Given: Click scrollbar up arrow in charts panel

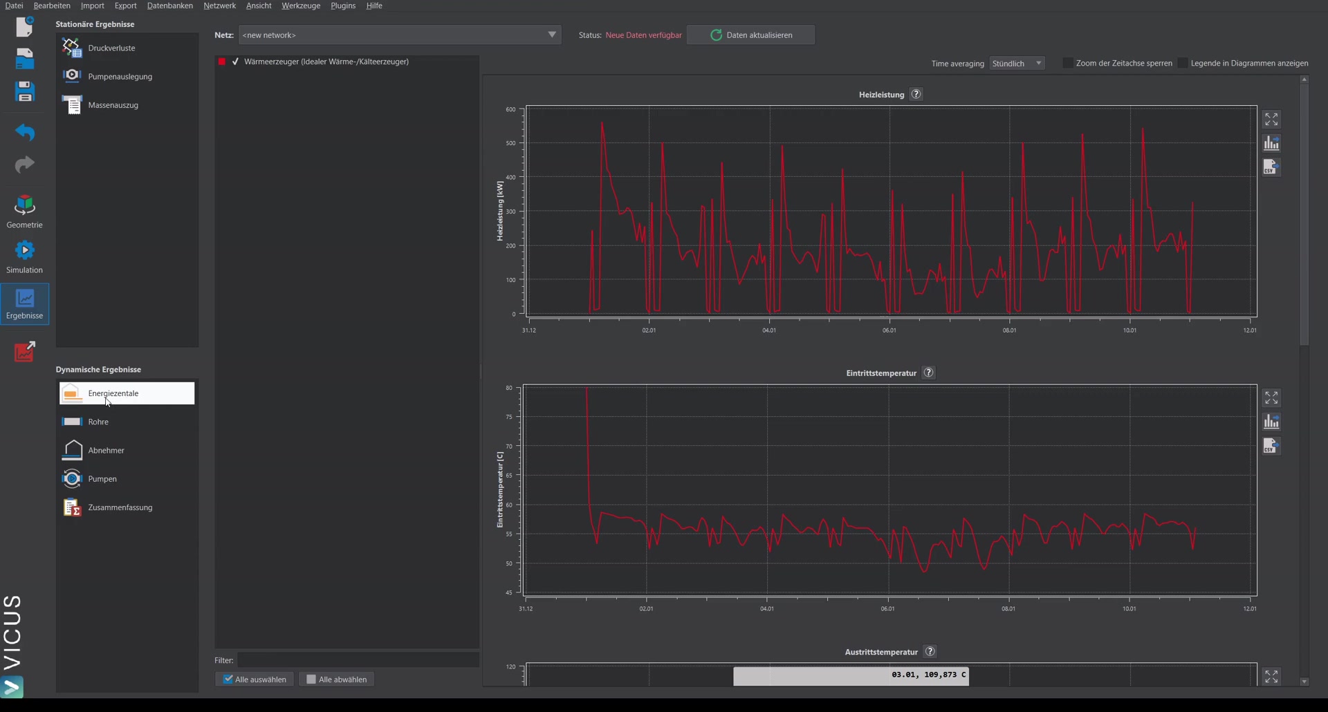Looking at the screenshot, I should coord(1304,79).
